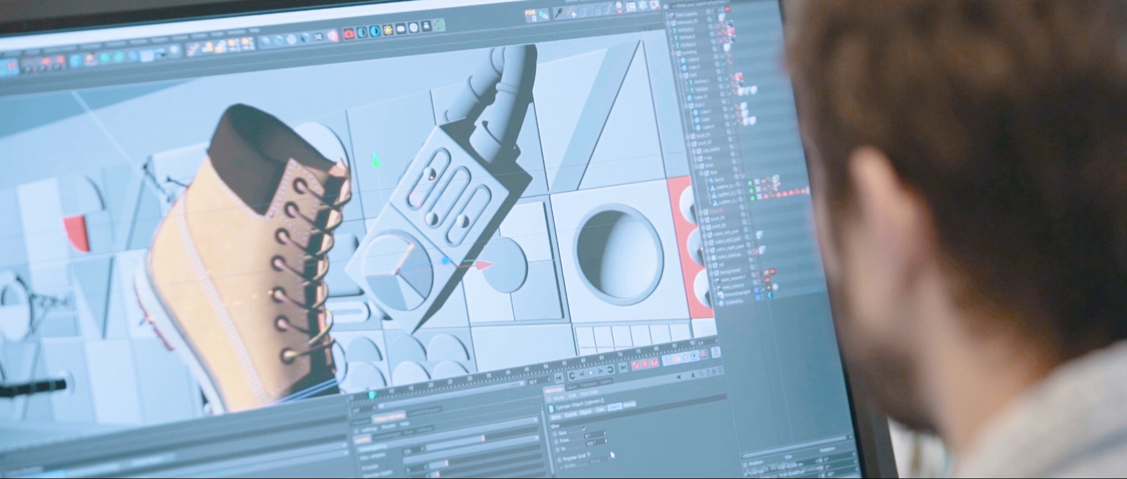
Task: Switch to the Layers tab
Action: (606, 382)
